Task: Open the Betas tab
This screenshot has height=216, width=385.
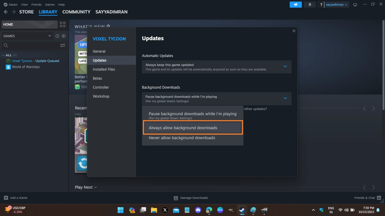Action: point(111,78)
